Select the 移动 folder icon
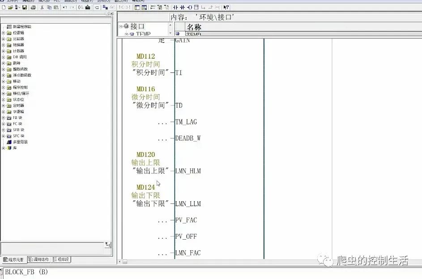422x279 pixels. click(x=9, y=81)
